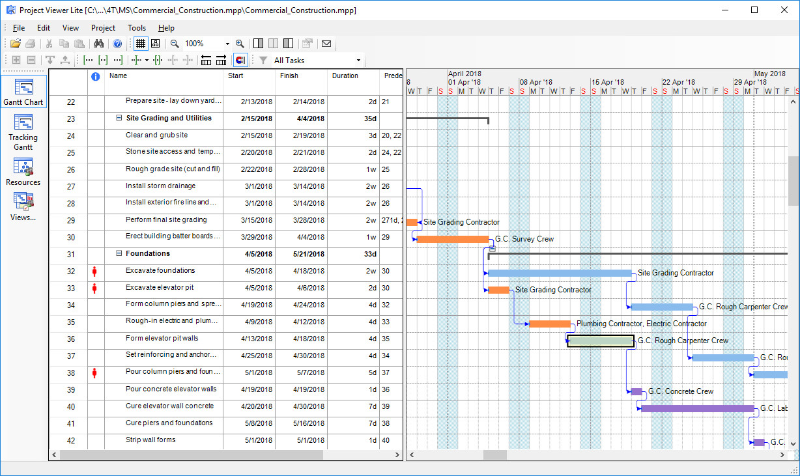The height and width of the screenshot is (476, 800).
Task: Select the Form elevator pit walls task bar
Action: tap(599, 341)
